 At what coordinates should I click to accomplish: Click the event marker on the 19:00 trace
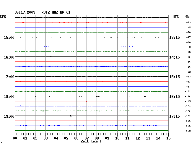point(71,116)
